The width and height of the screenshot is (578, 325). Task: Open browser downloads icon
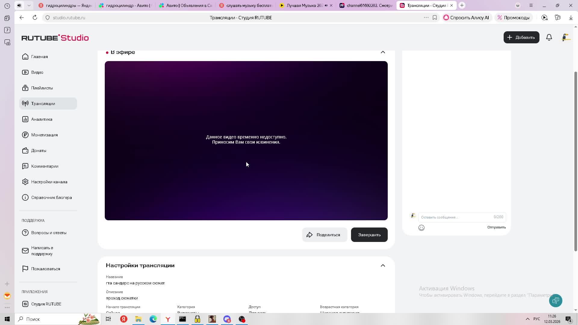click(571, 18)
